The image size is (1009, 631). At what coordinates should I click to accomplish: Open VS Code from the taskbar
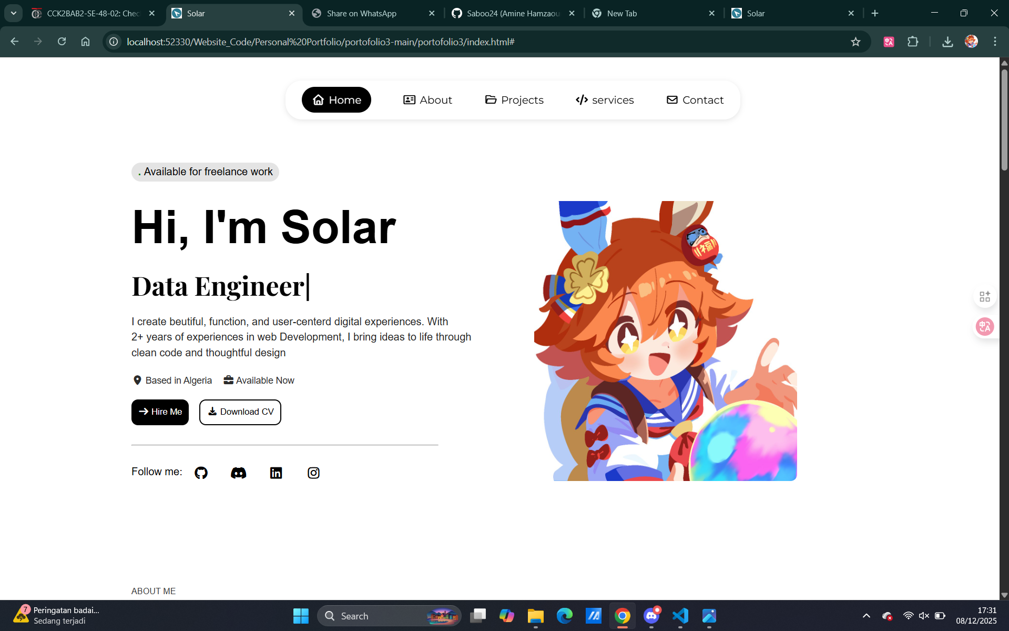[x=680, y=616]
